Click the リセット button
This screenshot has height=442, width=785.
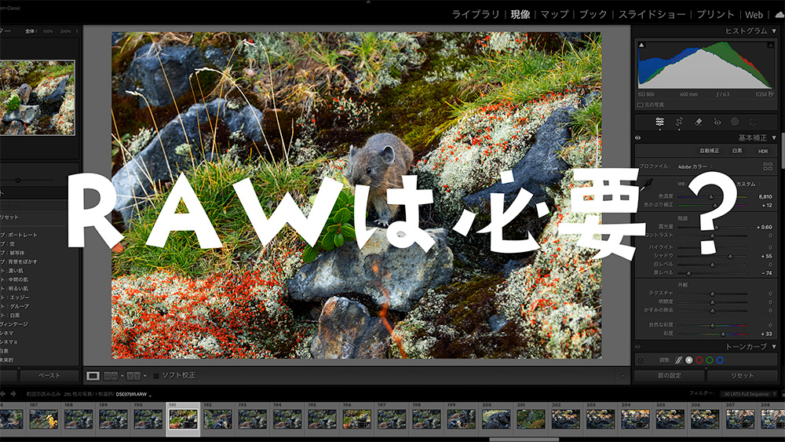pos(742,376)
